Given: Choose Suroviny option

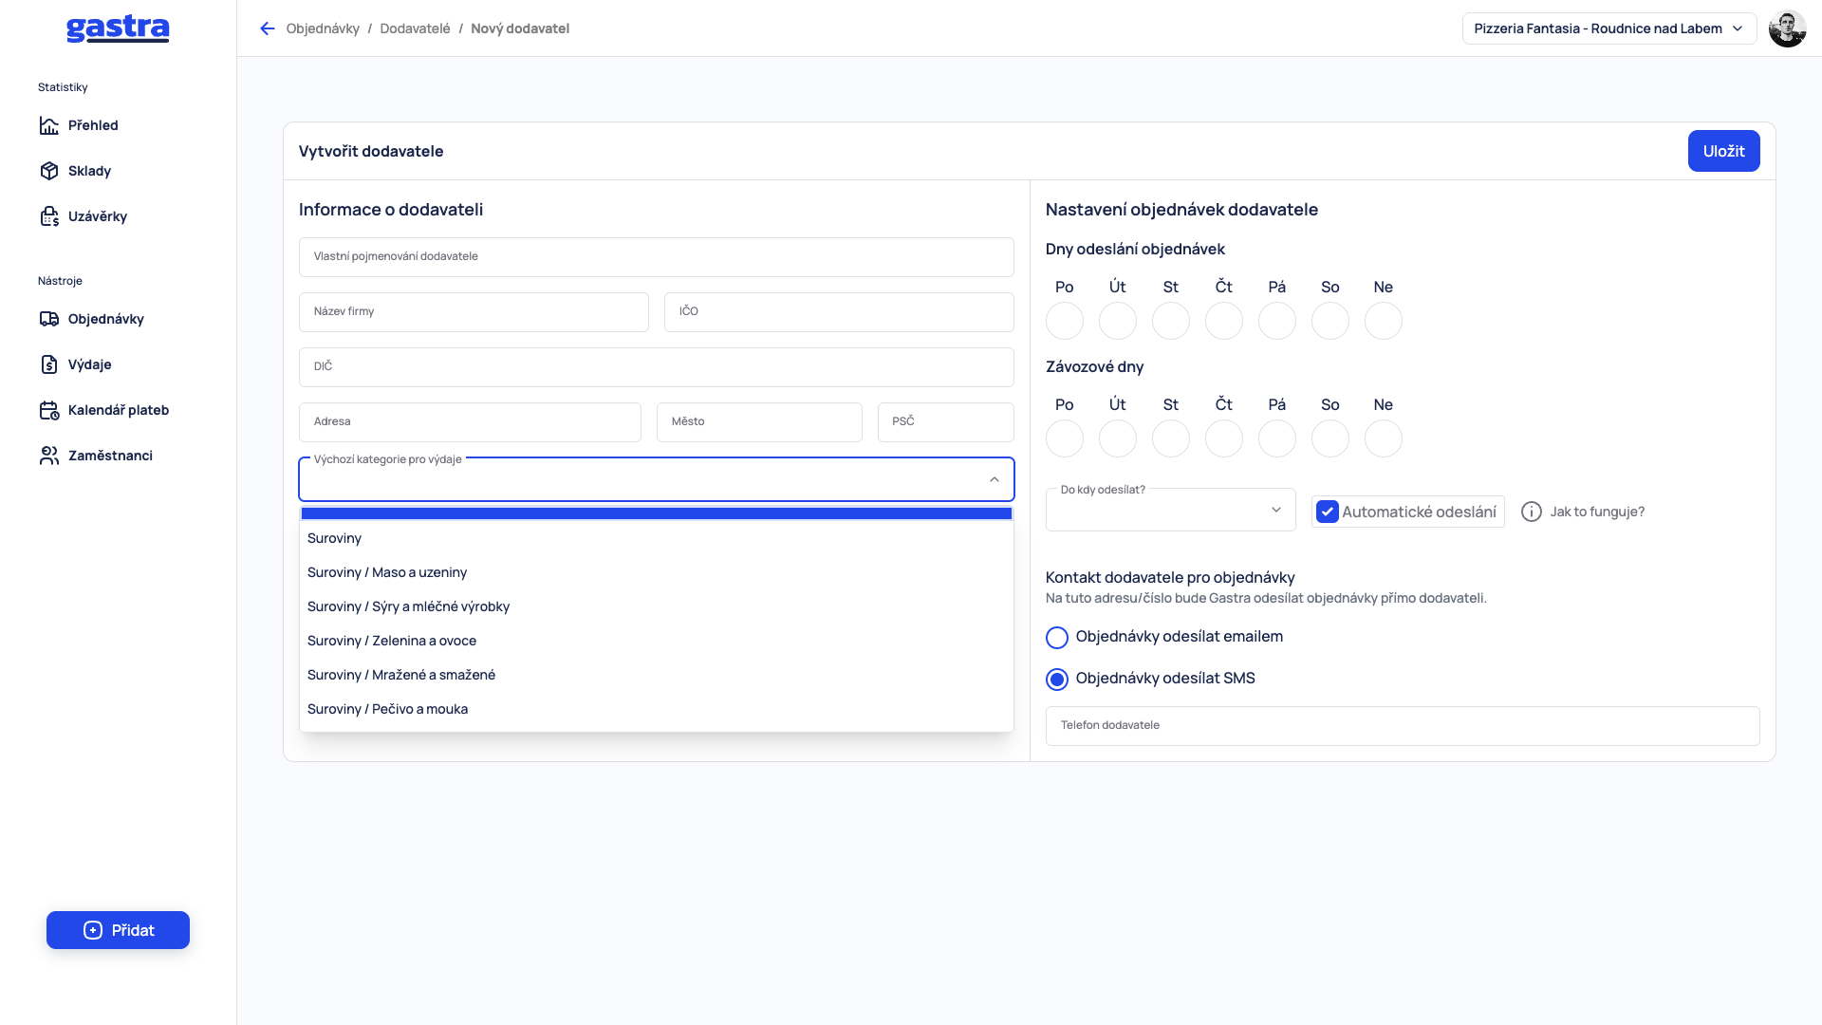Looking at the screenshot, I should [657, 538].
